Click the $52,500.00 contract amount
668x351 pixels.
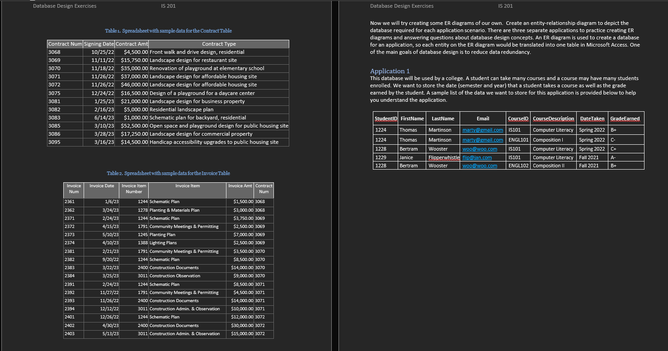(134, 126)
